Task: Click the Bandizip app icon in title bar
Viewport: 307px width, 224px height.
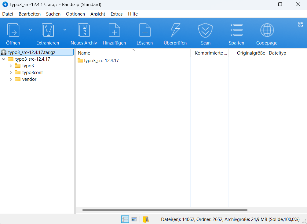Action: coord(5,4)
